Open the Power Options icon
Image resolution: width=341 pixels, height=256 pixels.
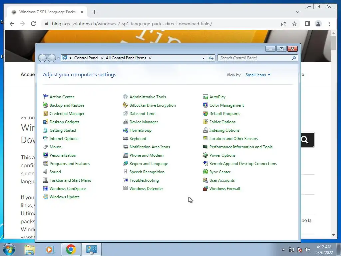205,155
